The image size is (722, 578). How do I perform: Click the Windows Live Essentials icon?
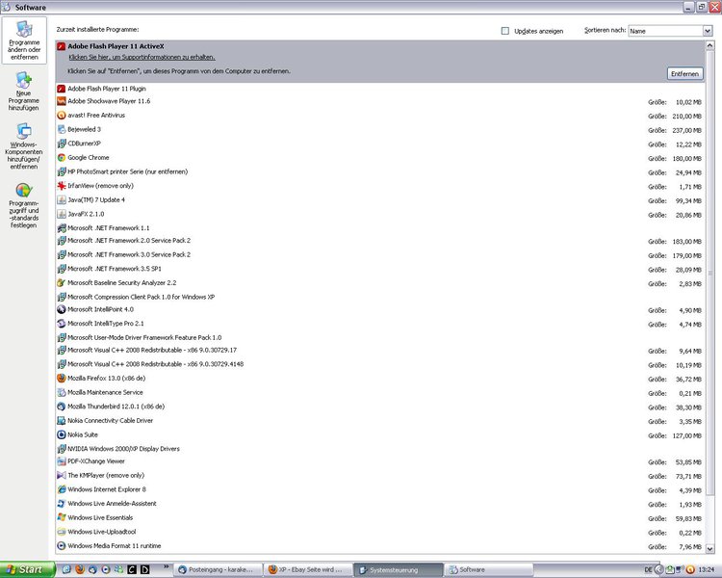click(62, 517)
